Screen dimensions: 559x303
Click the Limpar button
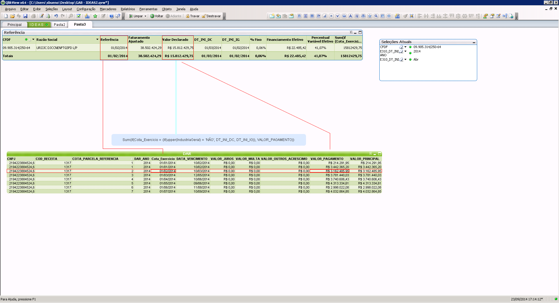pyautogui.click(x=136, y=16)
